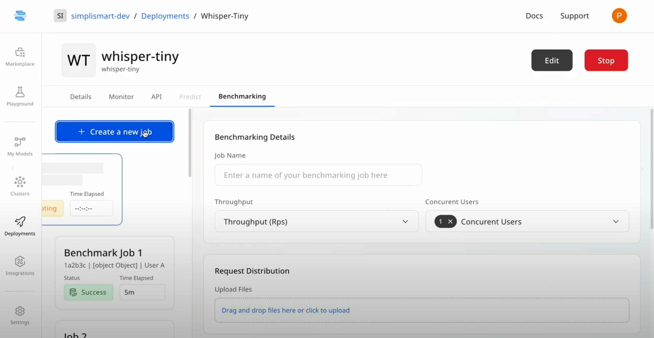Switch to the Details tab

click(x=81, y=97)
